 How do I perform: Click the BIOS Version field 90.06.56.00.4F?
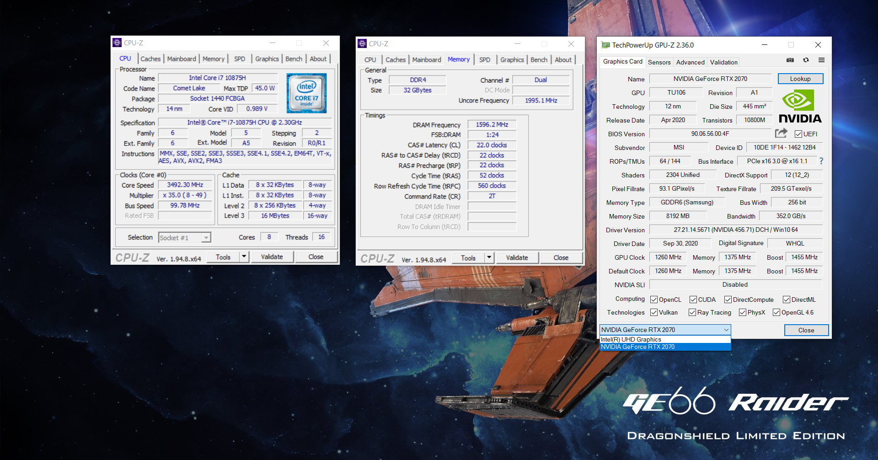(710, 134)
